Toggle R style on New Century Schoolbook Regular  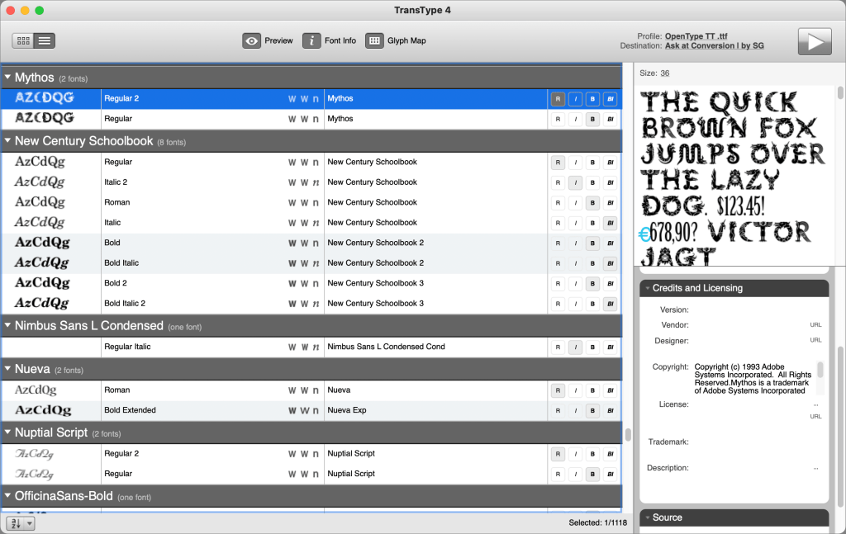(558, 163)
